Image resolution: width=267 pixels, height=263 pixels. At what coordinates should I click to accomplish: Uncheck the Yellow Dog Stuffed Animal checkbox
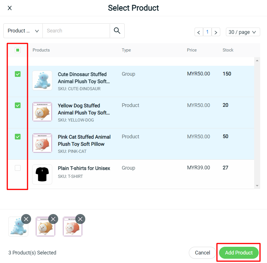(17, 105)
